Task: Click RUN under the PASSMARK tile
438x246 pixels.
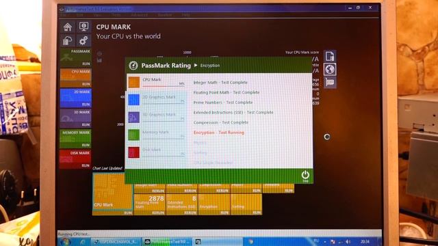Action: point(86,64)
